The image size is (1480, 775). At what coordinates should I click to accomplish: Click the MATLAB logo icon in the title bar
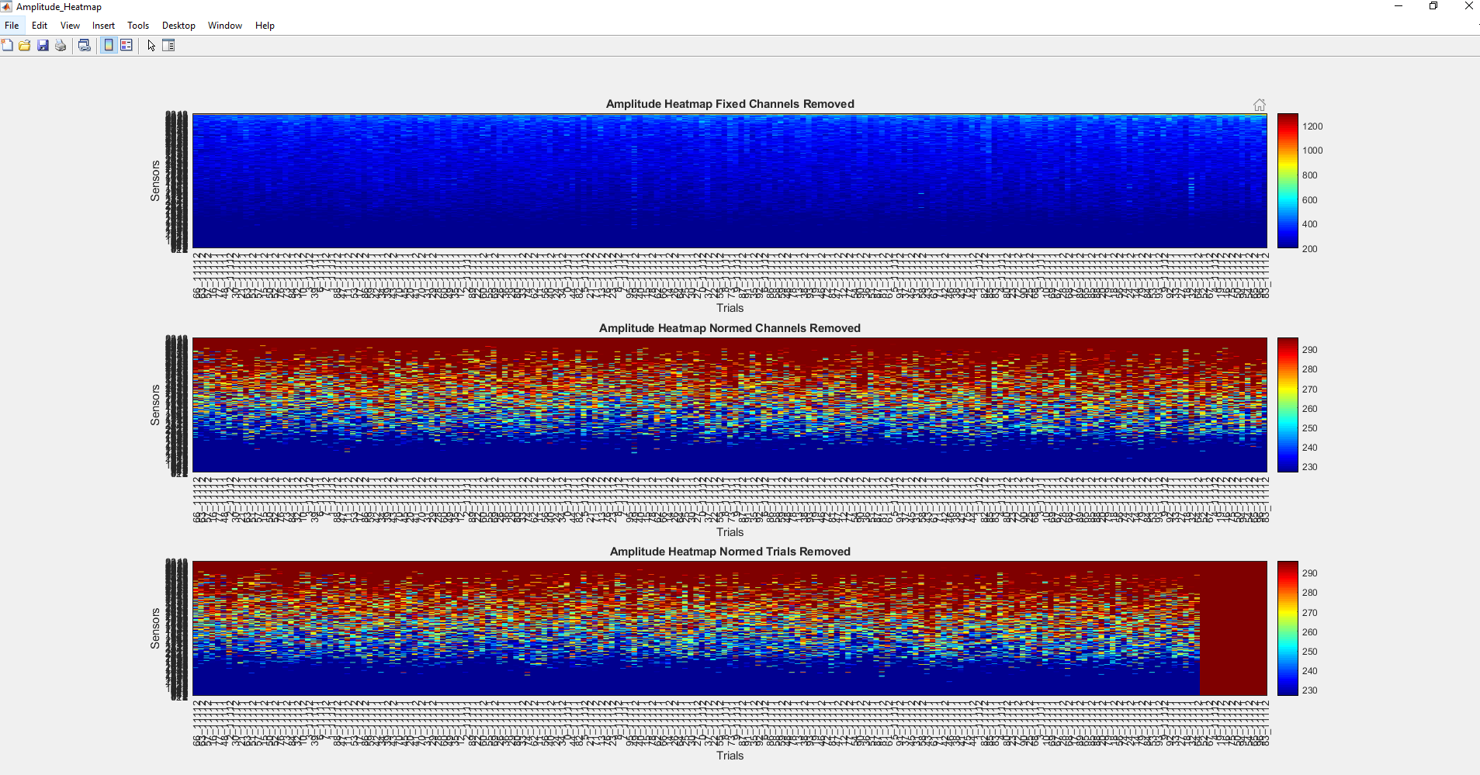(6, 6)
